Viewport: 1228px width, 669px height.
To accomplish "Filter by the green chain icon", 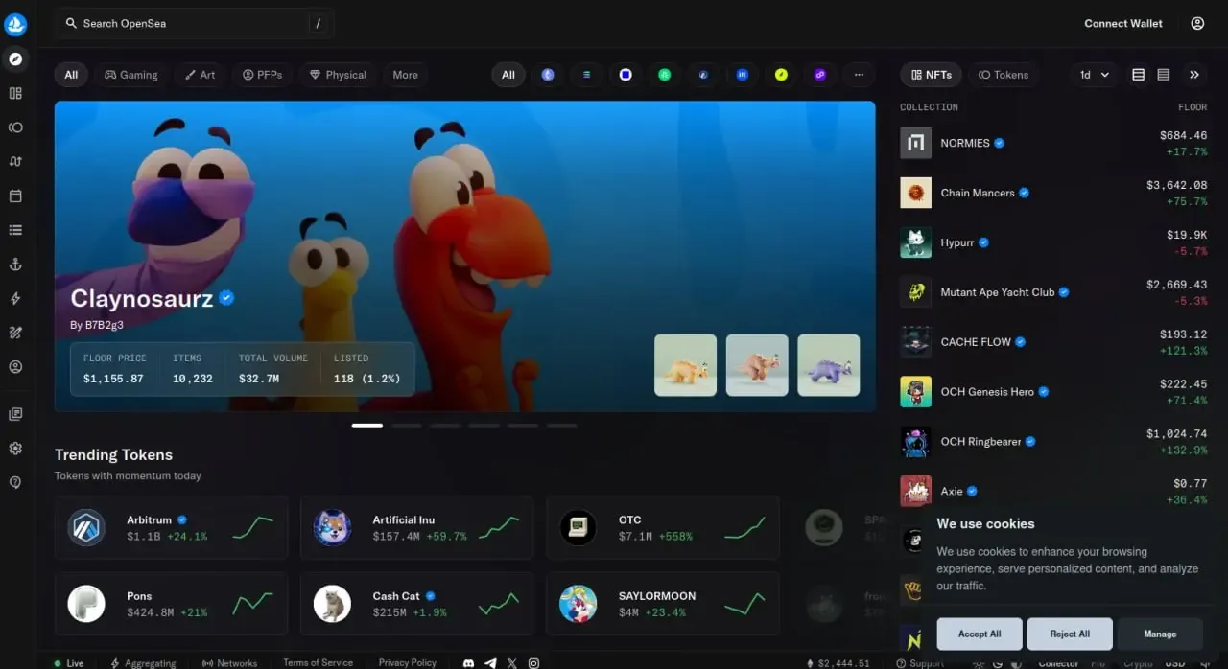I will coord(664,75).
